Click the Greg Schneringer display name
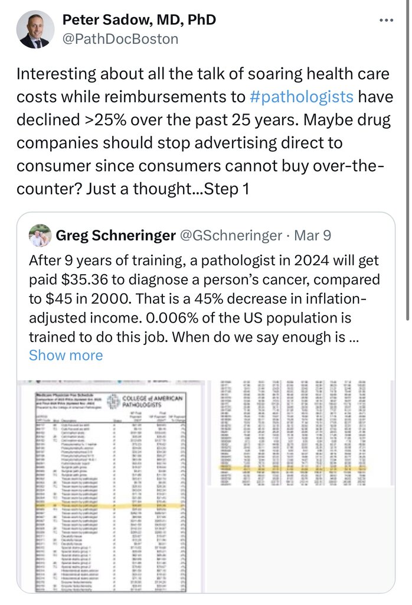Image resolution: width=412 pixels, height=605 pixels. pos(116,236)
